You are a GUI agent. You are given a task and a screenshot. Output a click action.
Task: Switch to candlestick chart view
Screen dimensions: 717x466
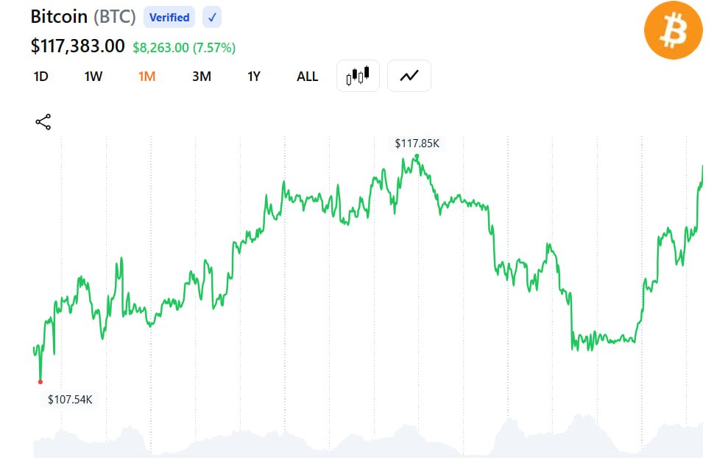point(358,76)
